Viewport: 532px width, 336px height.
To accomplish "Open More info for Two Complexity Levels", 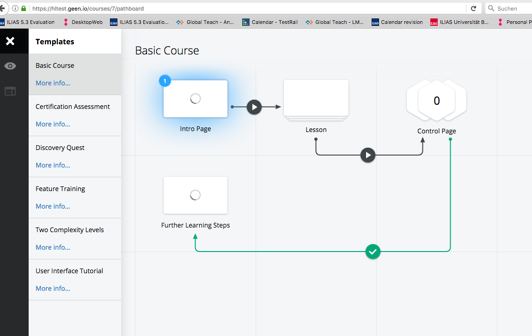I will 53,247.
